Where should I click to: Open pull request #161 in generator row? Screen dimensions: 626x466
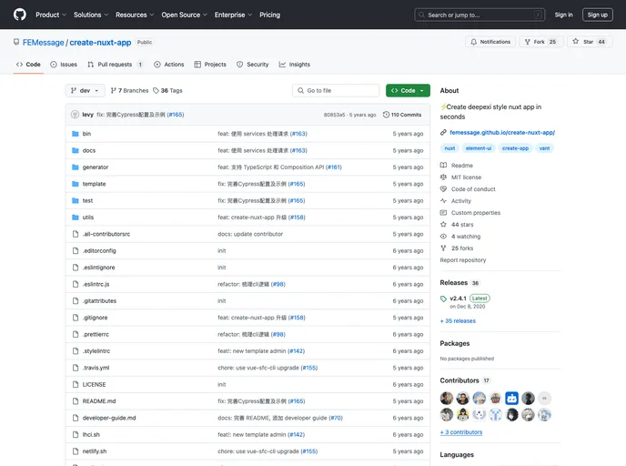point(333,167)
